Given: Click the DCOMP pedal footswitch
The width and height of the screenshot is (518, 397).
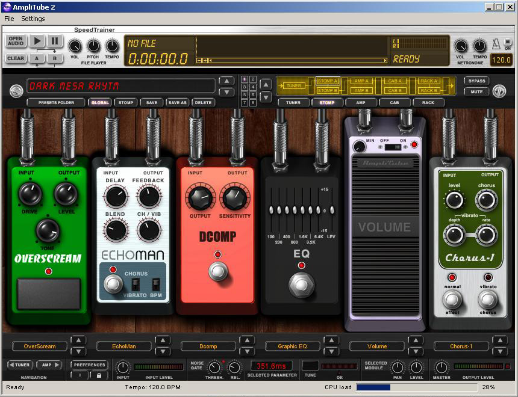Looking at the screenshot, I should pyautogui.click(x=218, y=271).
